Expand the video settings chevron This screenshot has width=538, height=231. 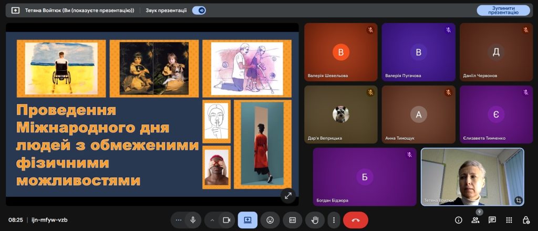click(x=212, y=220)
